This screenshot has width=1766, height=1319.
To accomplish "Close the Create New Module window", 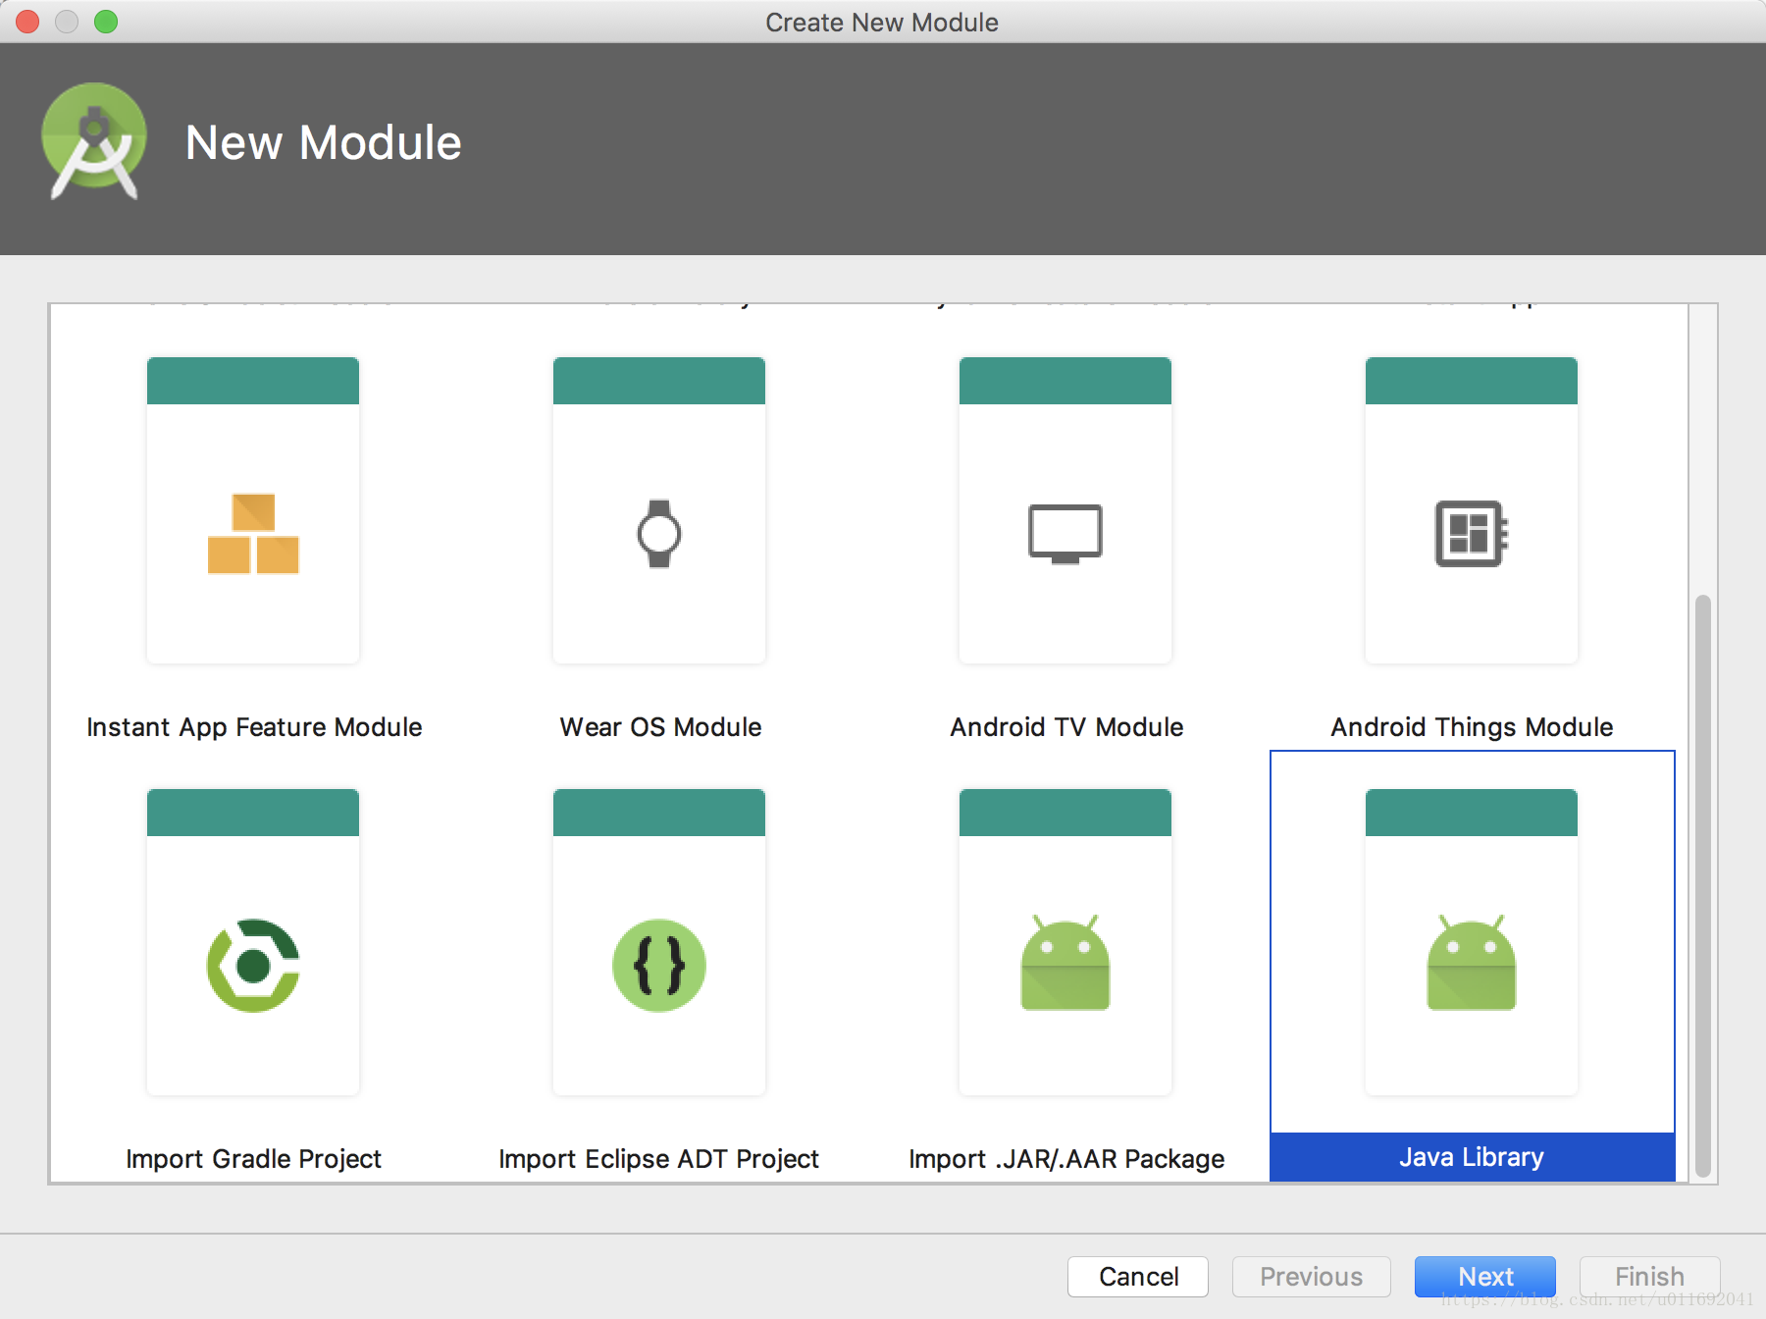I will [27, 22].
